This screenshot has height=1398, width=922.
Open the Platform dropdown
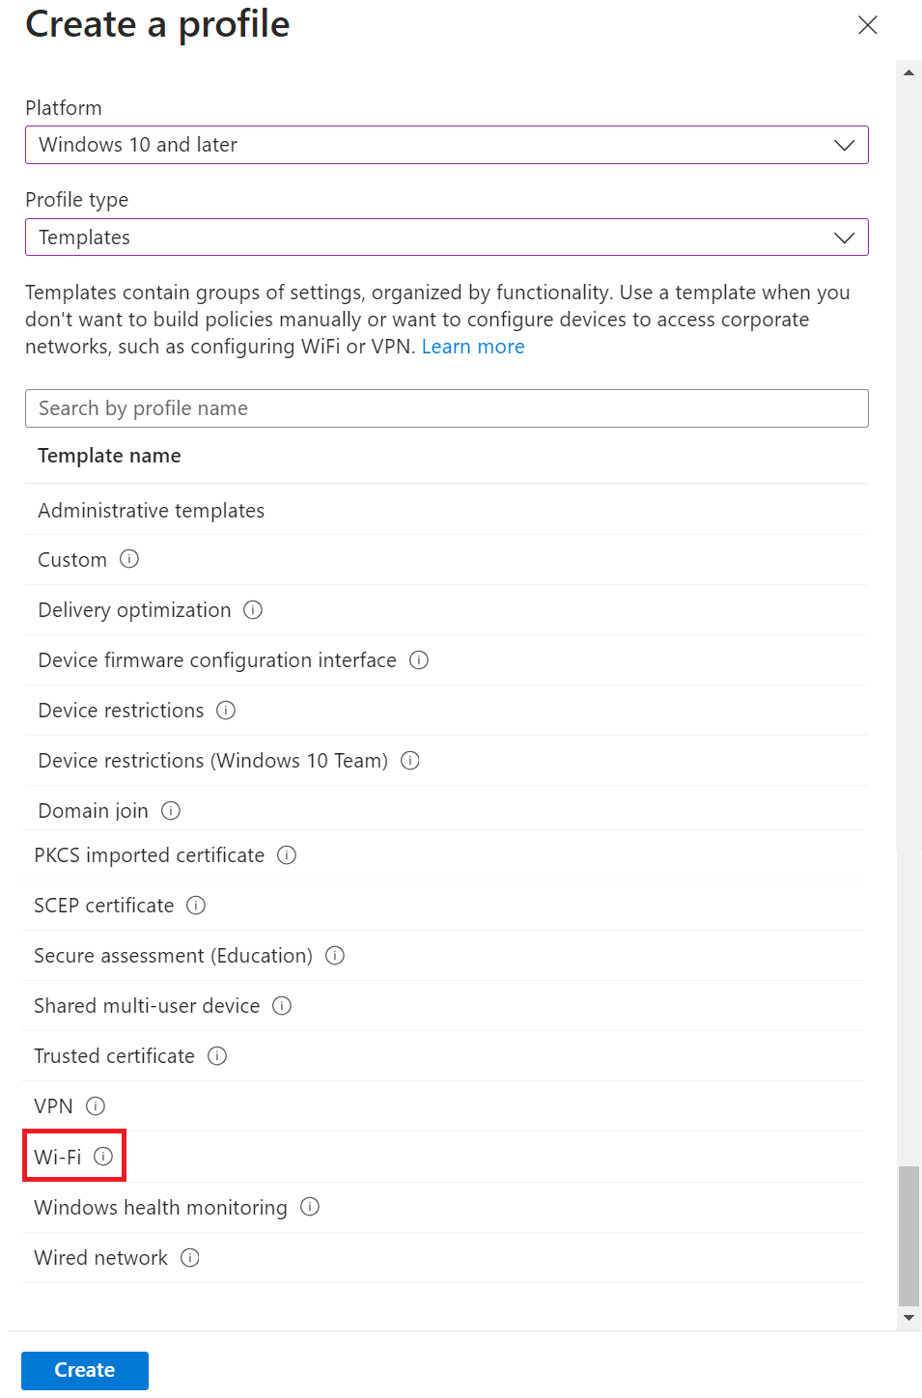(446, 145)
